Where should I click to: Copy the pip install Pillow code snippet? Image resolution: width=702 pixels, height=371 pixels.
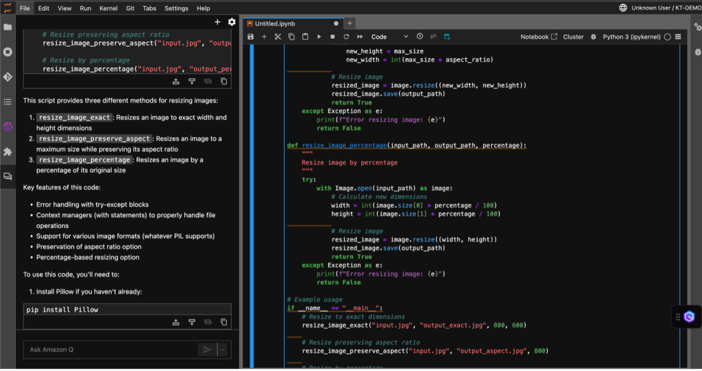pos(223,322)
